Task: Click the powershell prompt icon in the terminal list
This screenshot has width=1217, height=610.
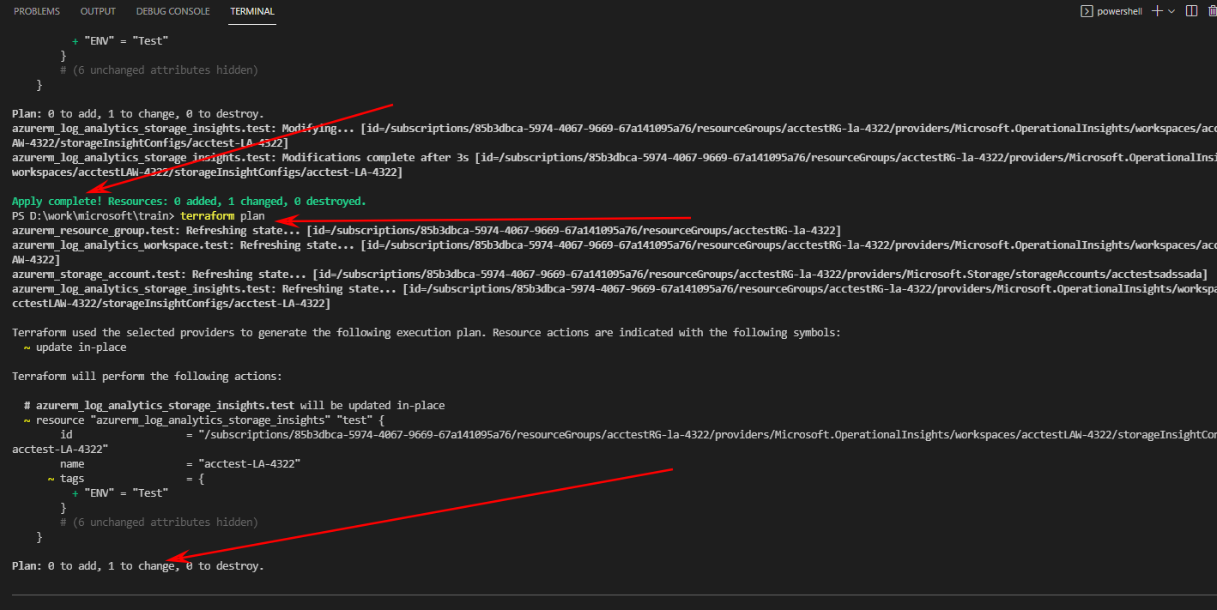Action: point(1085,10)
